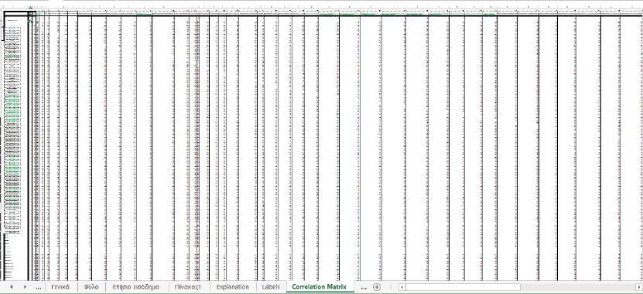Select the Correlation Matrix sheet tab
Viewport: 643px width, 294px height.
(320, 287)
